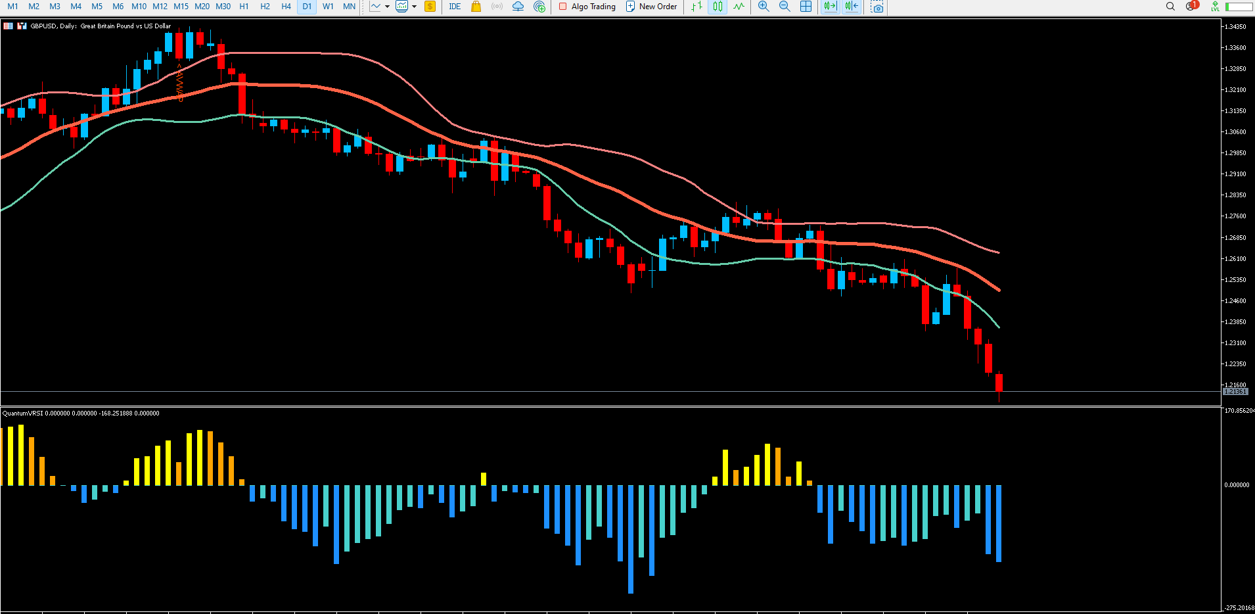The image size is (1255, 614).
Task: Select the M20 timeframe
Action: [x=202, y=7]
